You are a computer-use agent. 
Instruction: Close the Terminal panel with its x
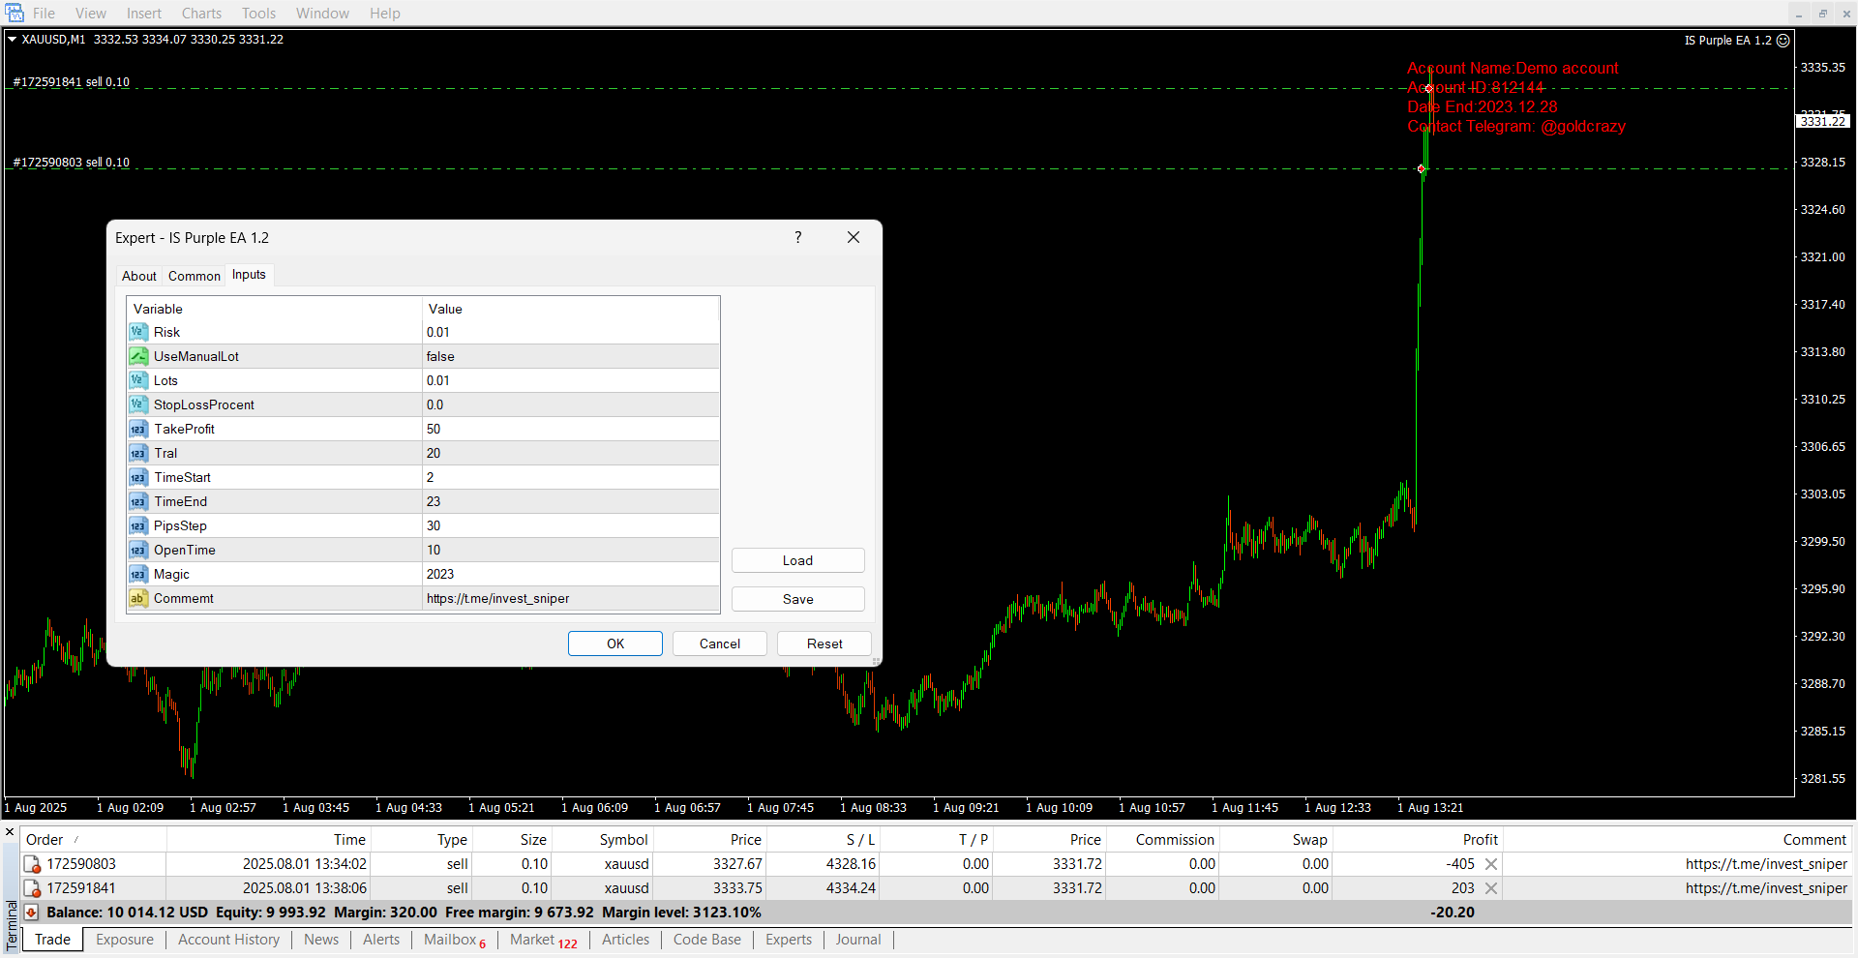10,832
